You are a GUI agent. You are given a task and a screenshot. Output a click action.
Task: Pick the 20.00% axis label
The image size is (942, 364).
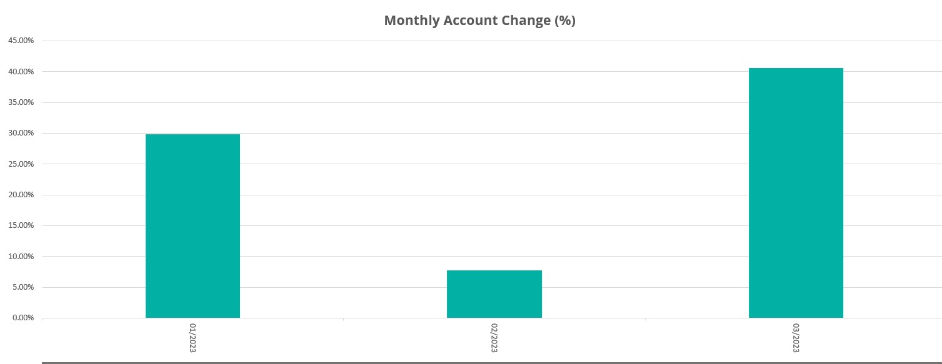(x=21, y=195)
